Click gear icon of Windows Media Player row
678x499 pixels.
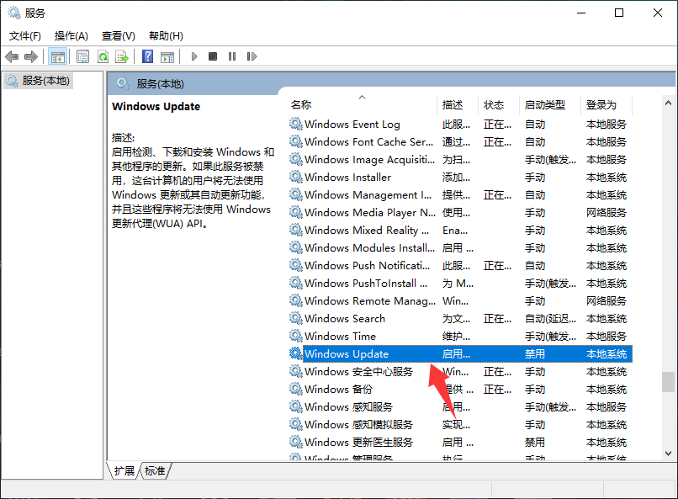coord(296,212)
